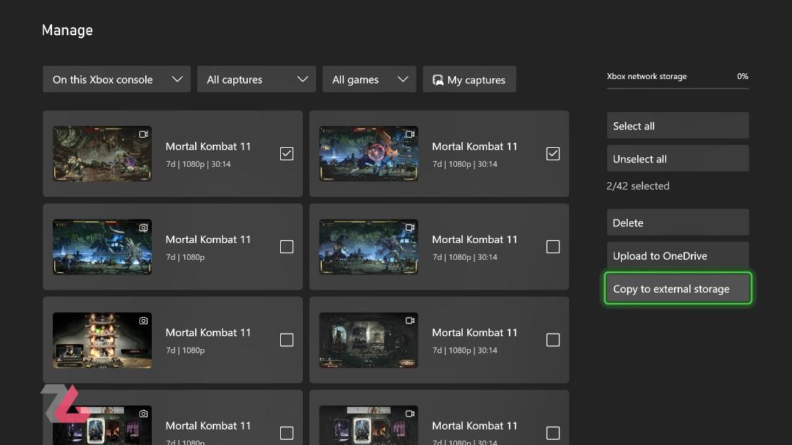Choose Unselect all

pyautogui.click(x=678, y=158)
